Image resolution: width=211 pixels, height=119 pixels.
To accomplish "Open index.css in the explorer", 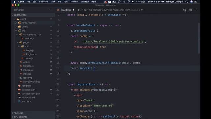I will [x=28, y=70].
